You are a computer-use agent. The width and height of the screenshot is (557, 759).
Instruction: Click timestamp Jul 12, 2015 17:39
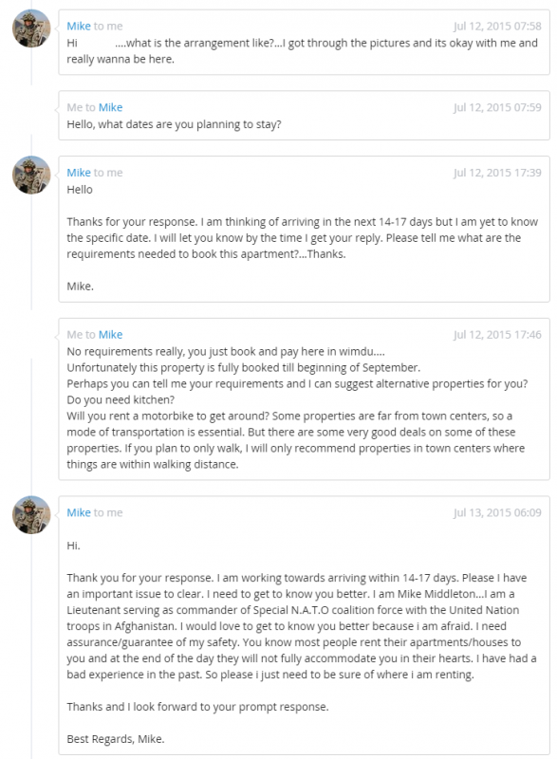coord(497,173)
